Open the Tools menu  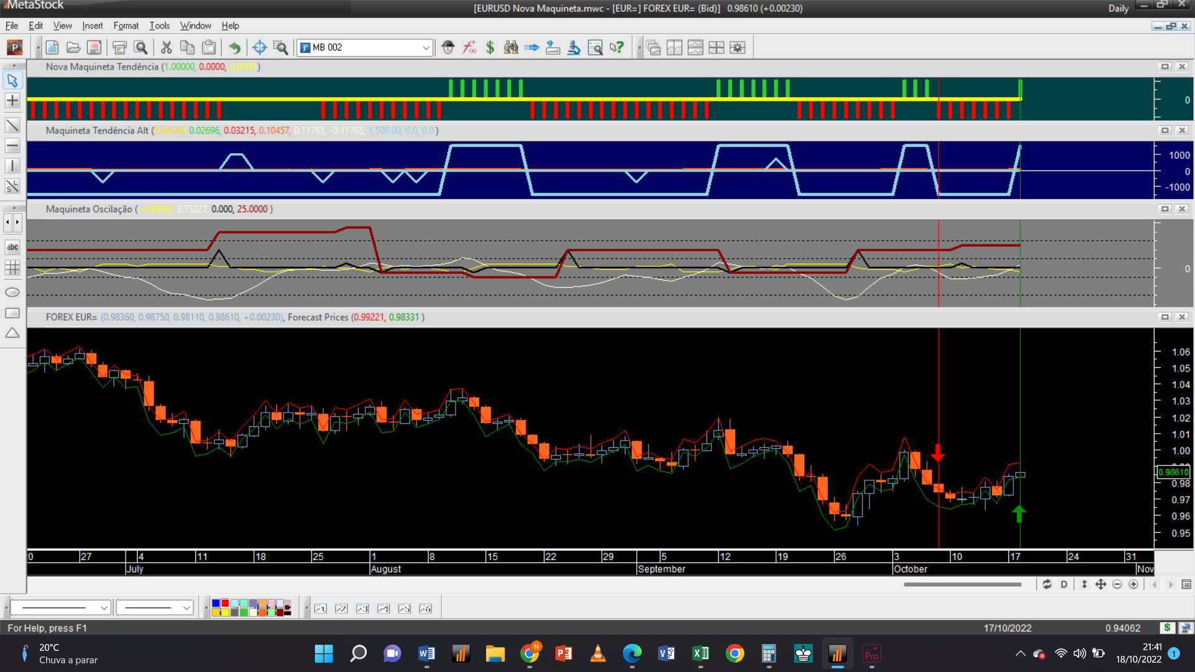[x=159, y=26]
